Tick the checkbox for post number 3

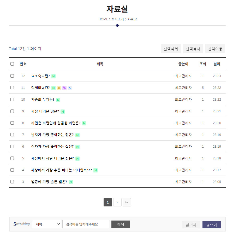12,182
